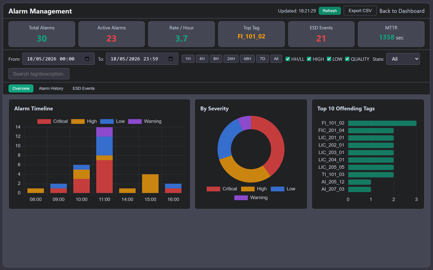433x270 pixels.
Task: Toggle Low legend swatch in By Severity
Action: coord(277,189)
